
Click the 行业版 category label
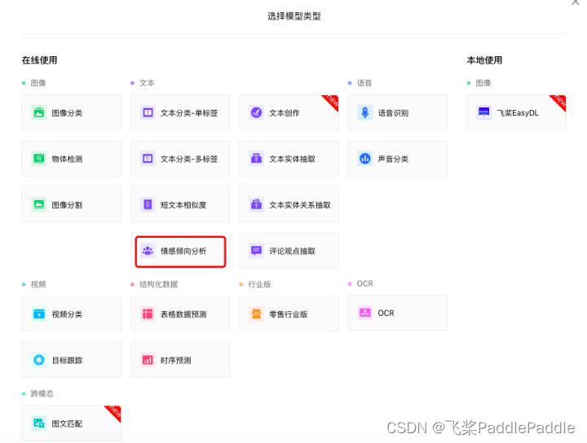[259, 284]
